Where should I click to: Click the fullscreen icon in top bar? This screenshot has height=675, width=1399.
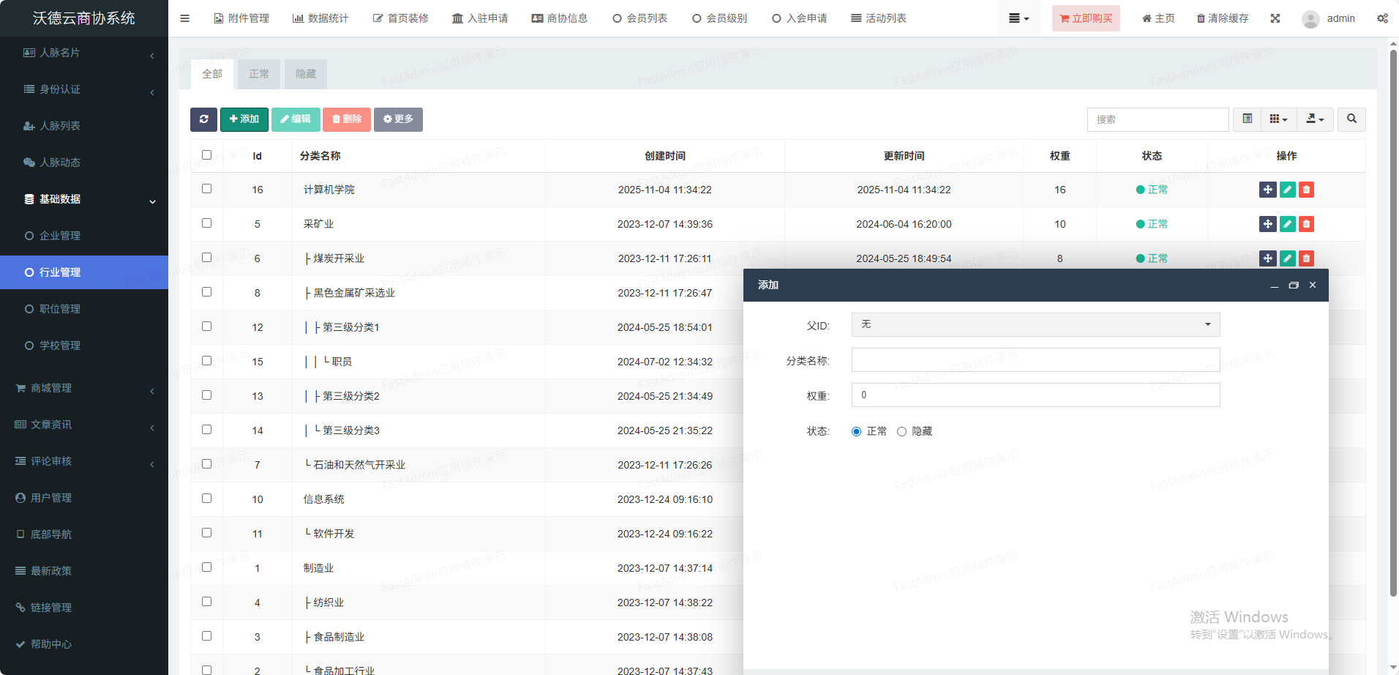click(1275, 18)
